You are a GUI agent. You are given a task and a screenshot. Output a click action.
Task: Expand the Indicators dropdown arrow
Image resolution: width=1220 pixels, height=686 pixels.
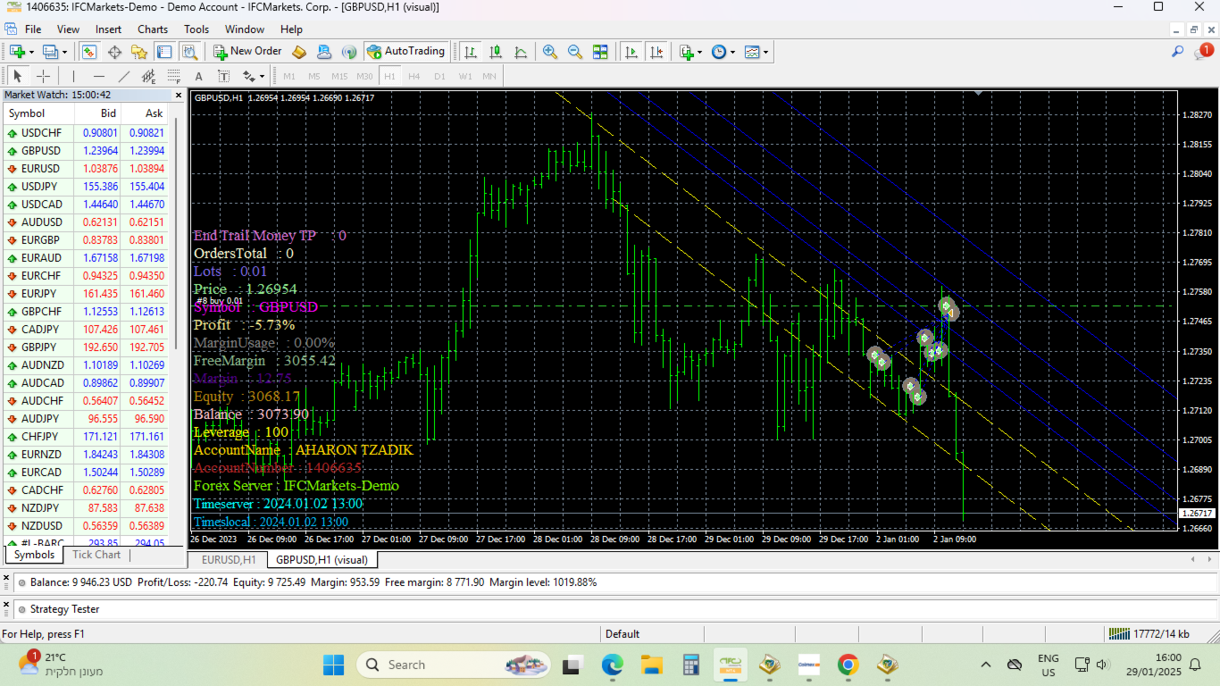coord(699,52)
